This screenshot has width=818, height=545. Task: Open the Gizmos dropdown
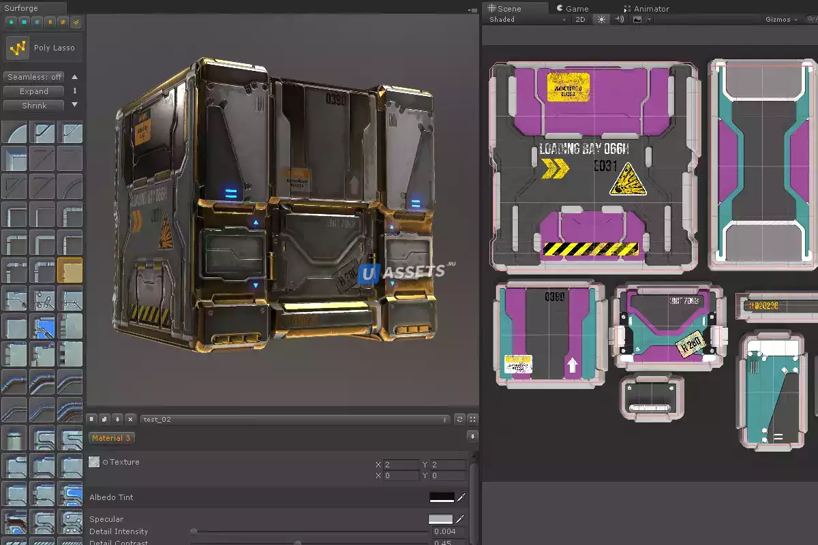click(x=781, y=20)
